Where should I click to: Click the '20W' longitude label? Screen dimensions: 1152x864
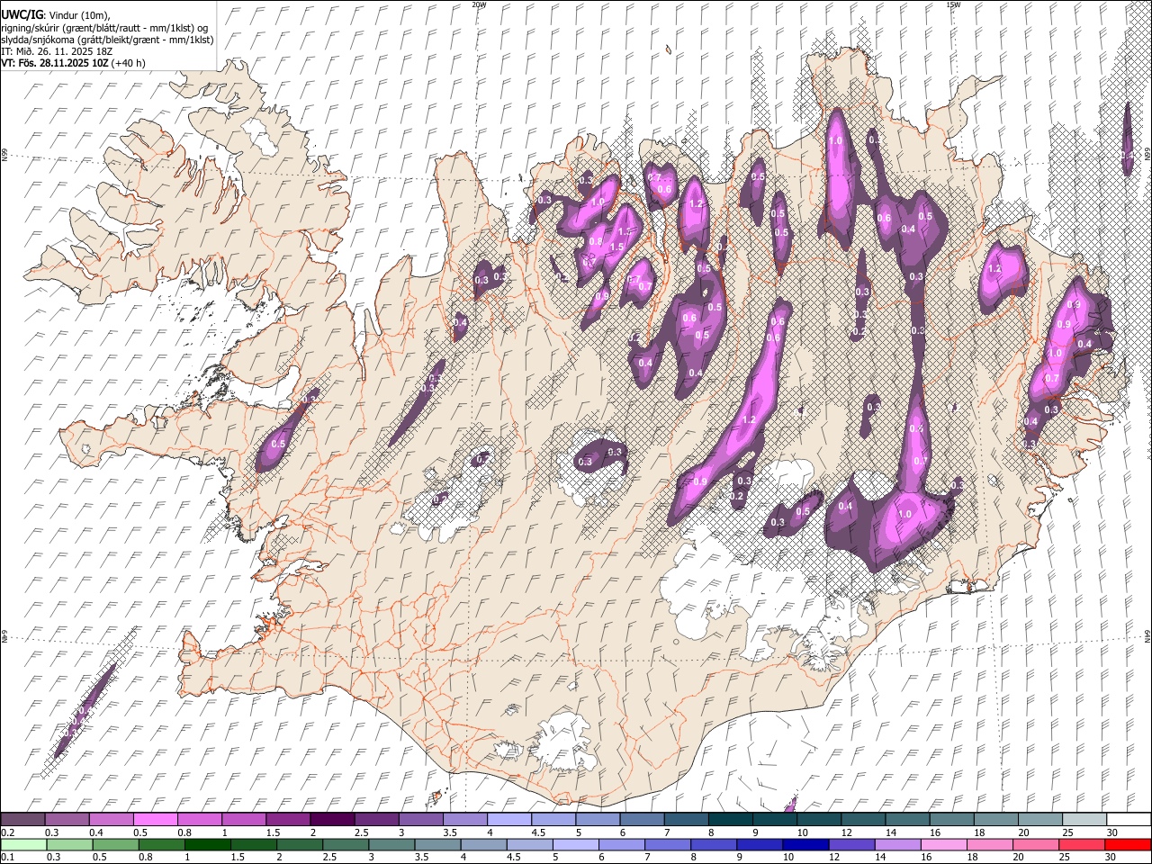tap(480, 4)
